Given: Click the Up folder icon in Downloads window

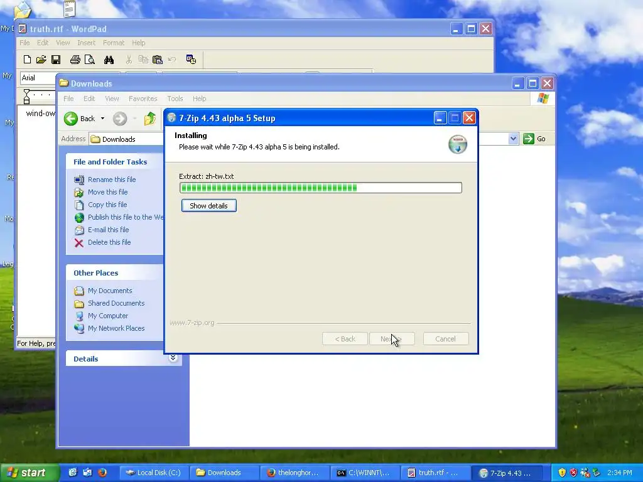Looking at the screenshot, I should pyautogui.click(x=150, y=119).
